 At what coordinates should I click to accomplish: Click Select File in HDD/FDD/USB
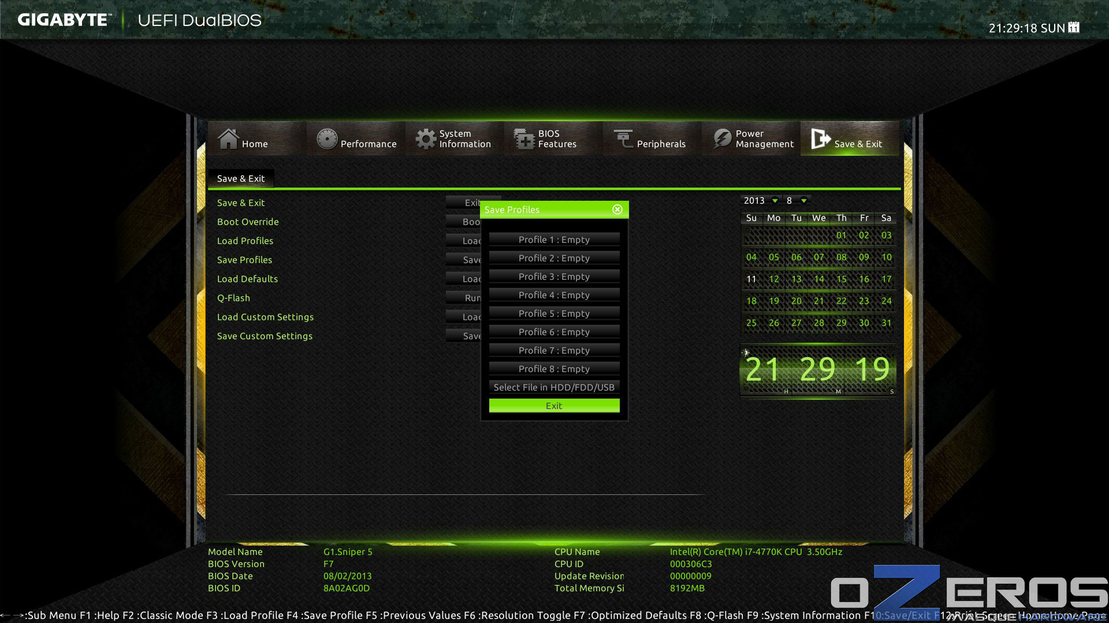click(x=554, y=387)
